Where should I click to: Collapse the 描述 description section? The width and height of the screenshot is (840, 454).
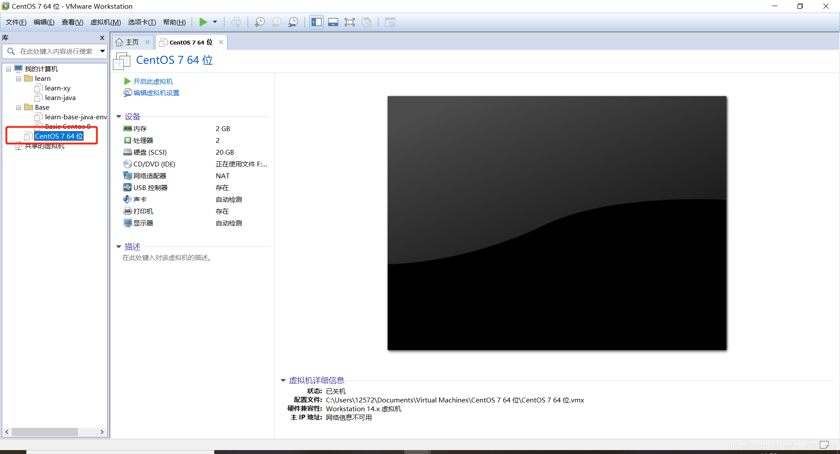point(119,247)
